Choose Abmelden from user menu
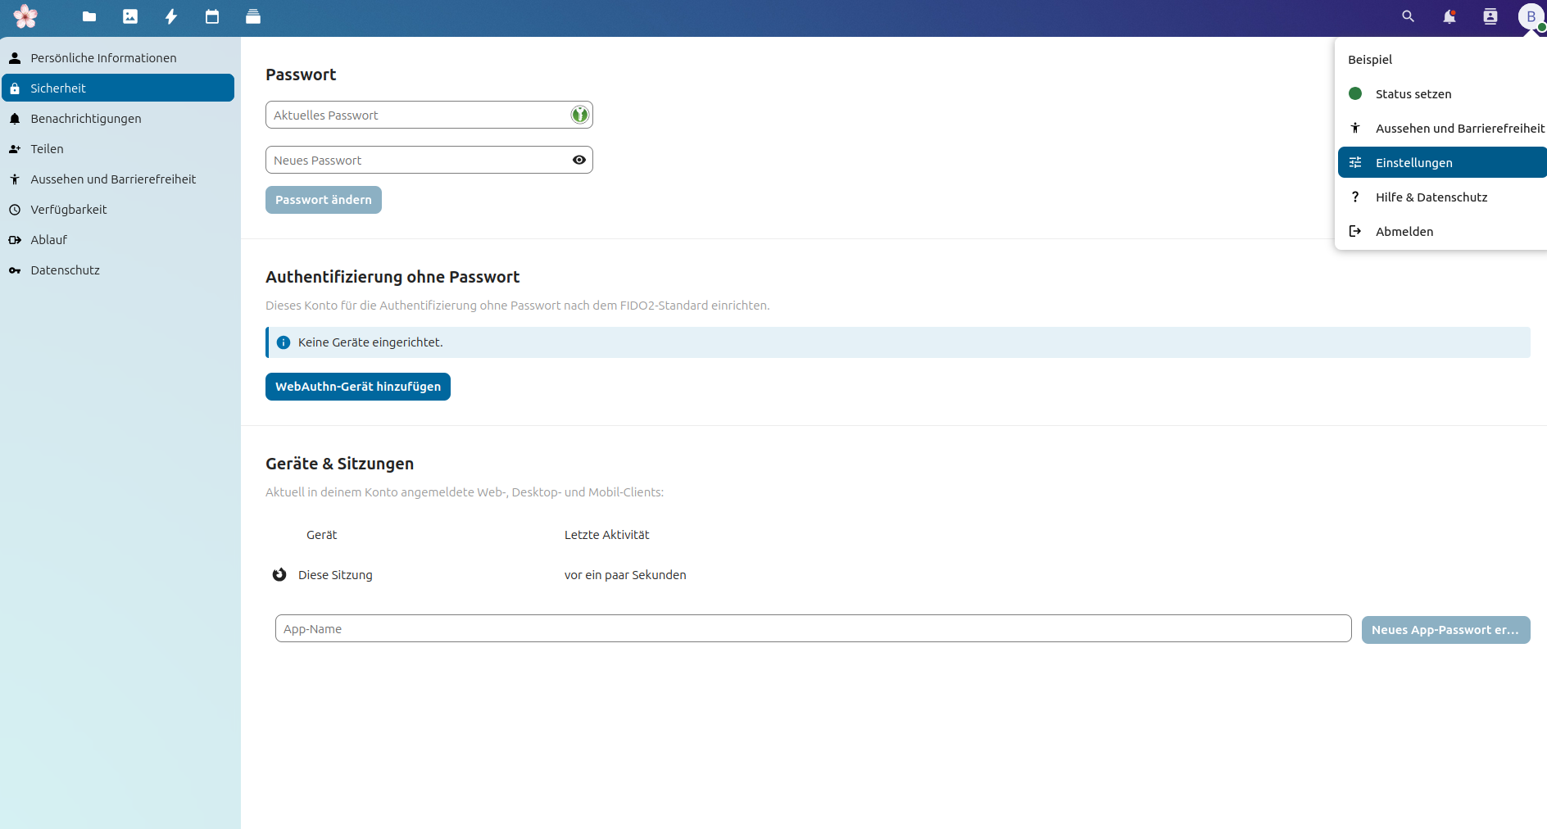The image size is (1547, 829). [1404, 232]
